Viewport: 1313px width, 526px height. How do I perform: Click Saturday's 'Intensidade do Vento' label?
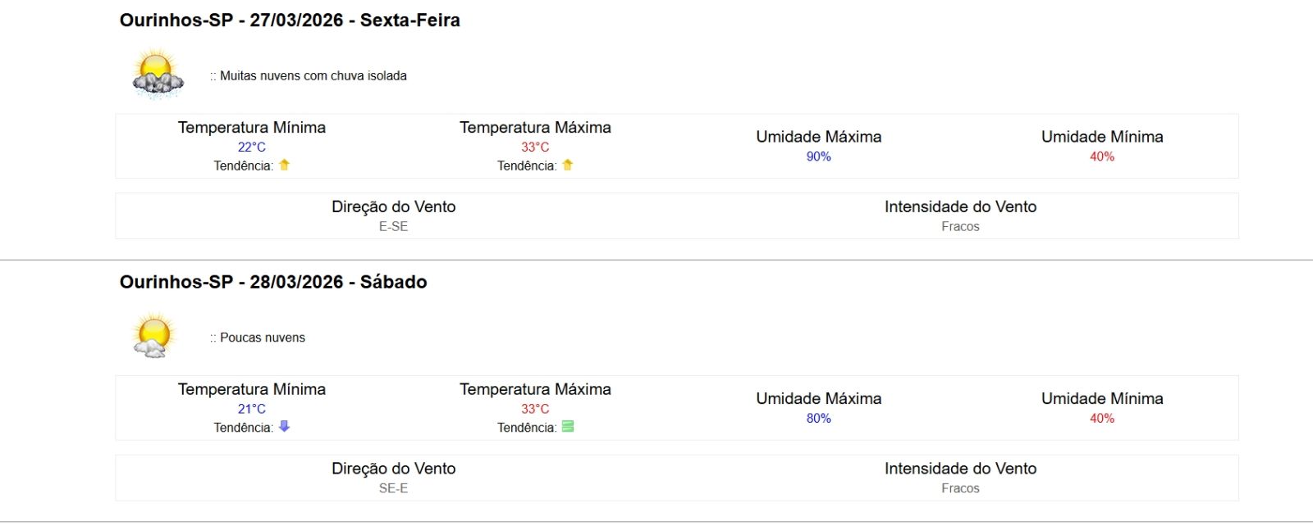(960, 469)
